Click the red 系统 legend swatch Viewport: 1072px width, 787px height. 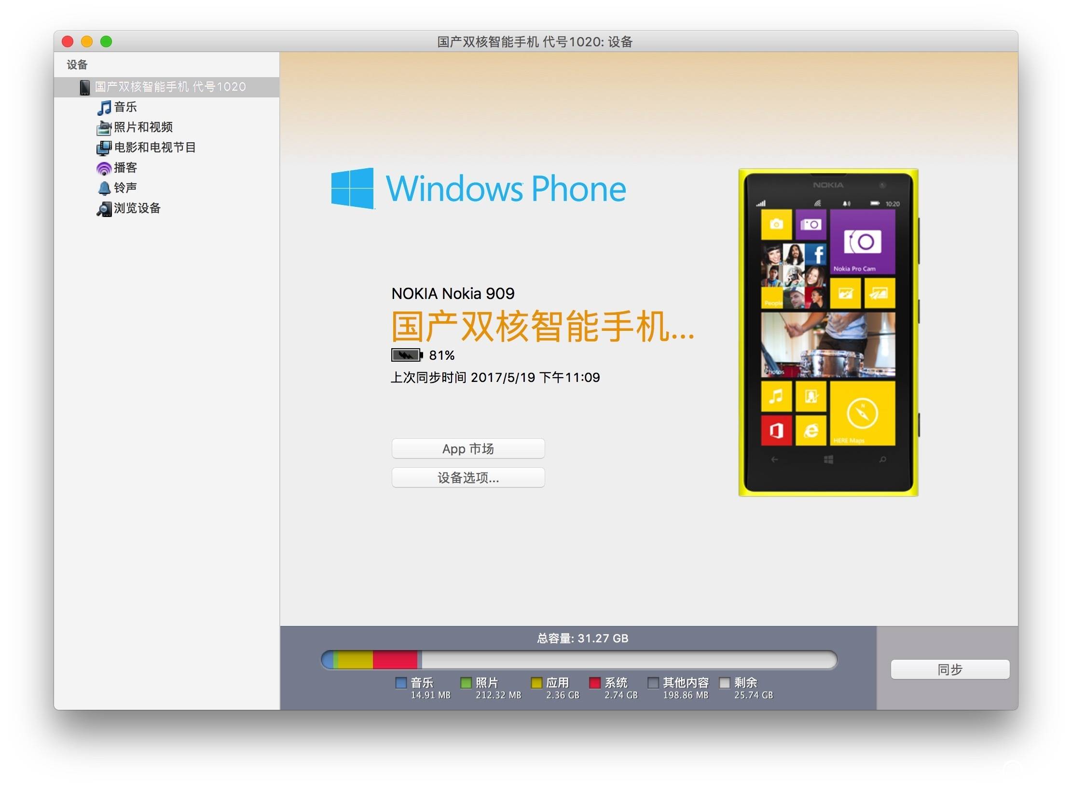[x=595, y=683]
